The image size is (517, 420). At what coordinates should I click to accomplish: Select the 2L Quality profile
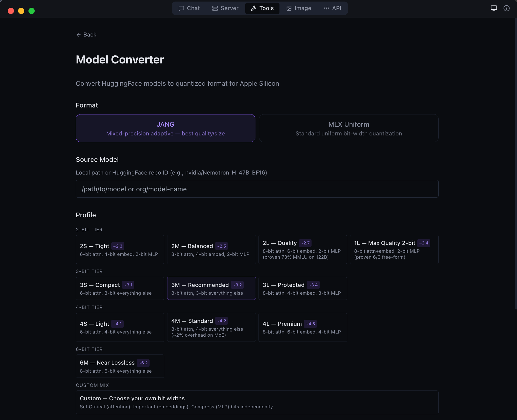302,249
